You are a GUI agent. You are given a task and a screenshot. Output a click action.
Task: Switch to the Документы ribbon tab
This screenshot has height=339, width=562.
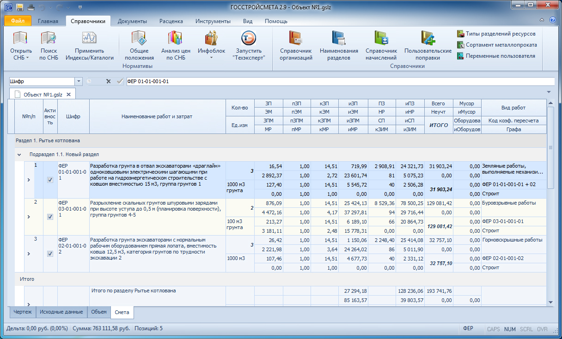132,21
